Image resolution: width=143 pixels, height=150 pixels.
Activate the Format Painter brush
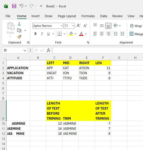pyautogui.click(x=19, y=37)
